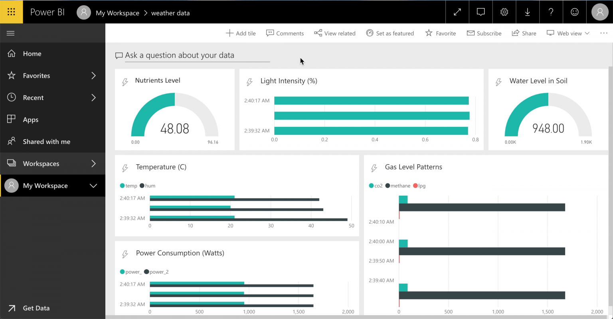The width and height of the screenshot is (613, 319).
Task: Click the Get Data arrow icon
Action: pos(12,308)
